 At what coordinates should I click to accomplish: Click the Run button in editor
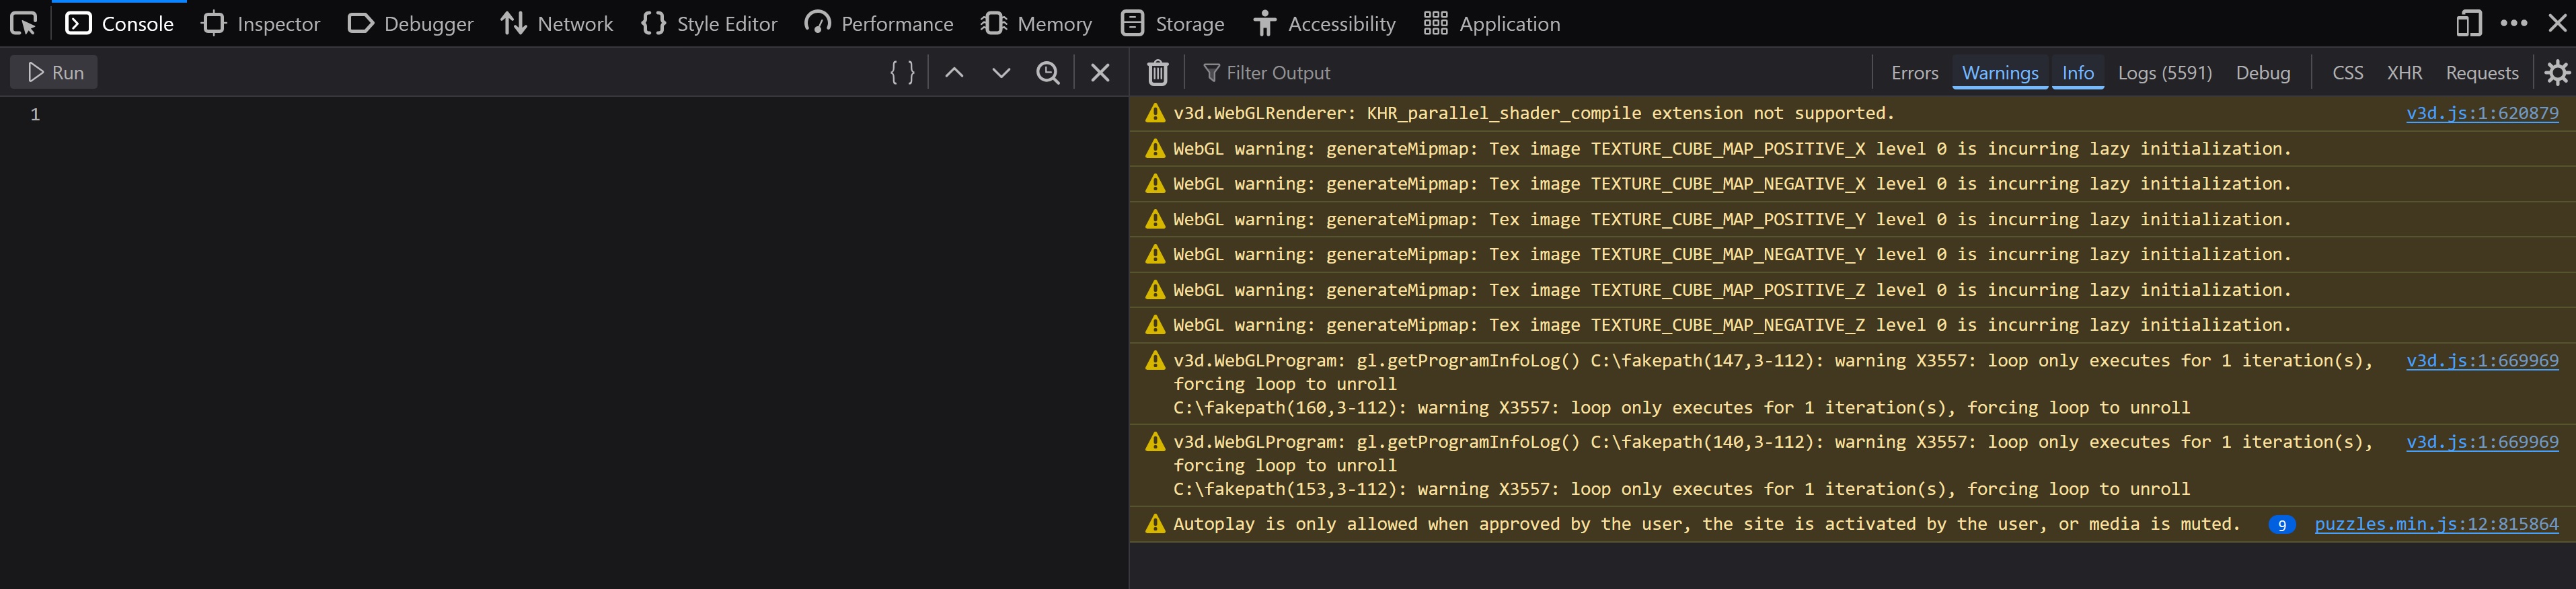click(54, 72)
